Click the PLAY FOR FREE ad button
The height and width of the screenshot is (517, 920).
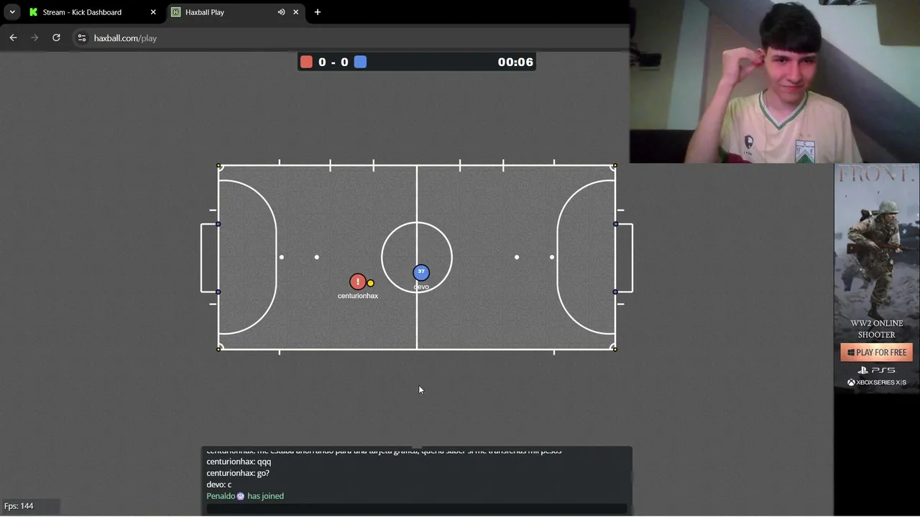pyautogui.click(x=876, y=353)
